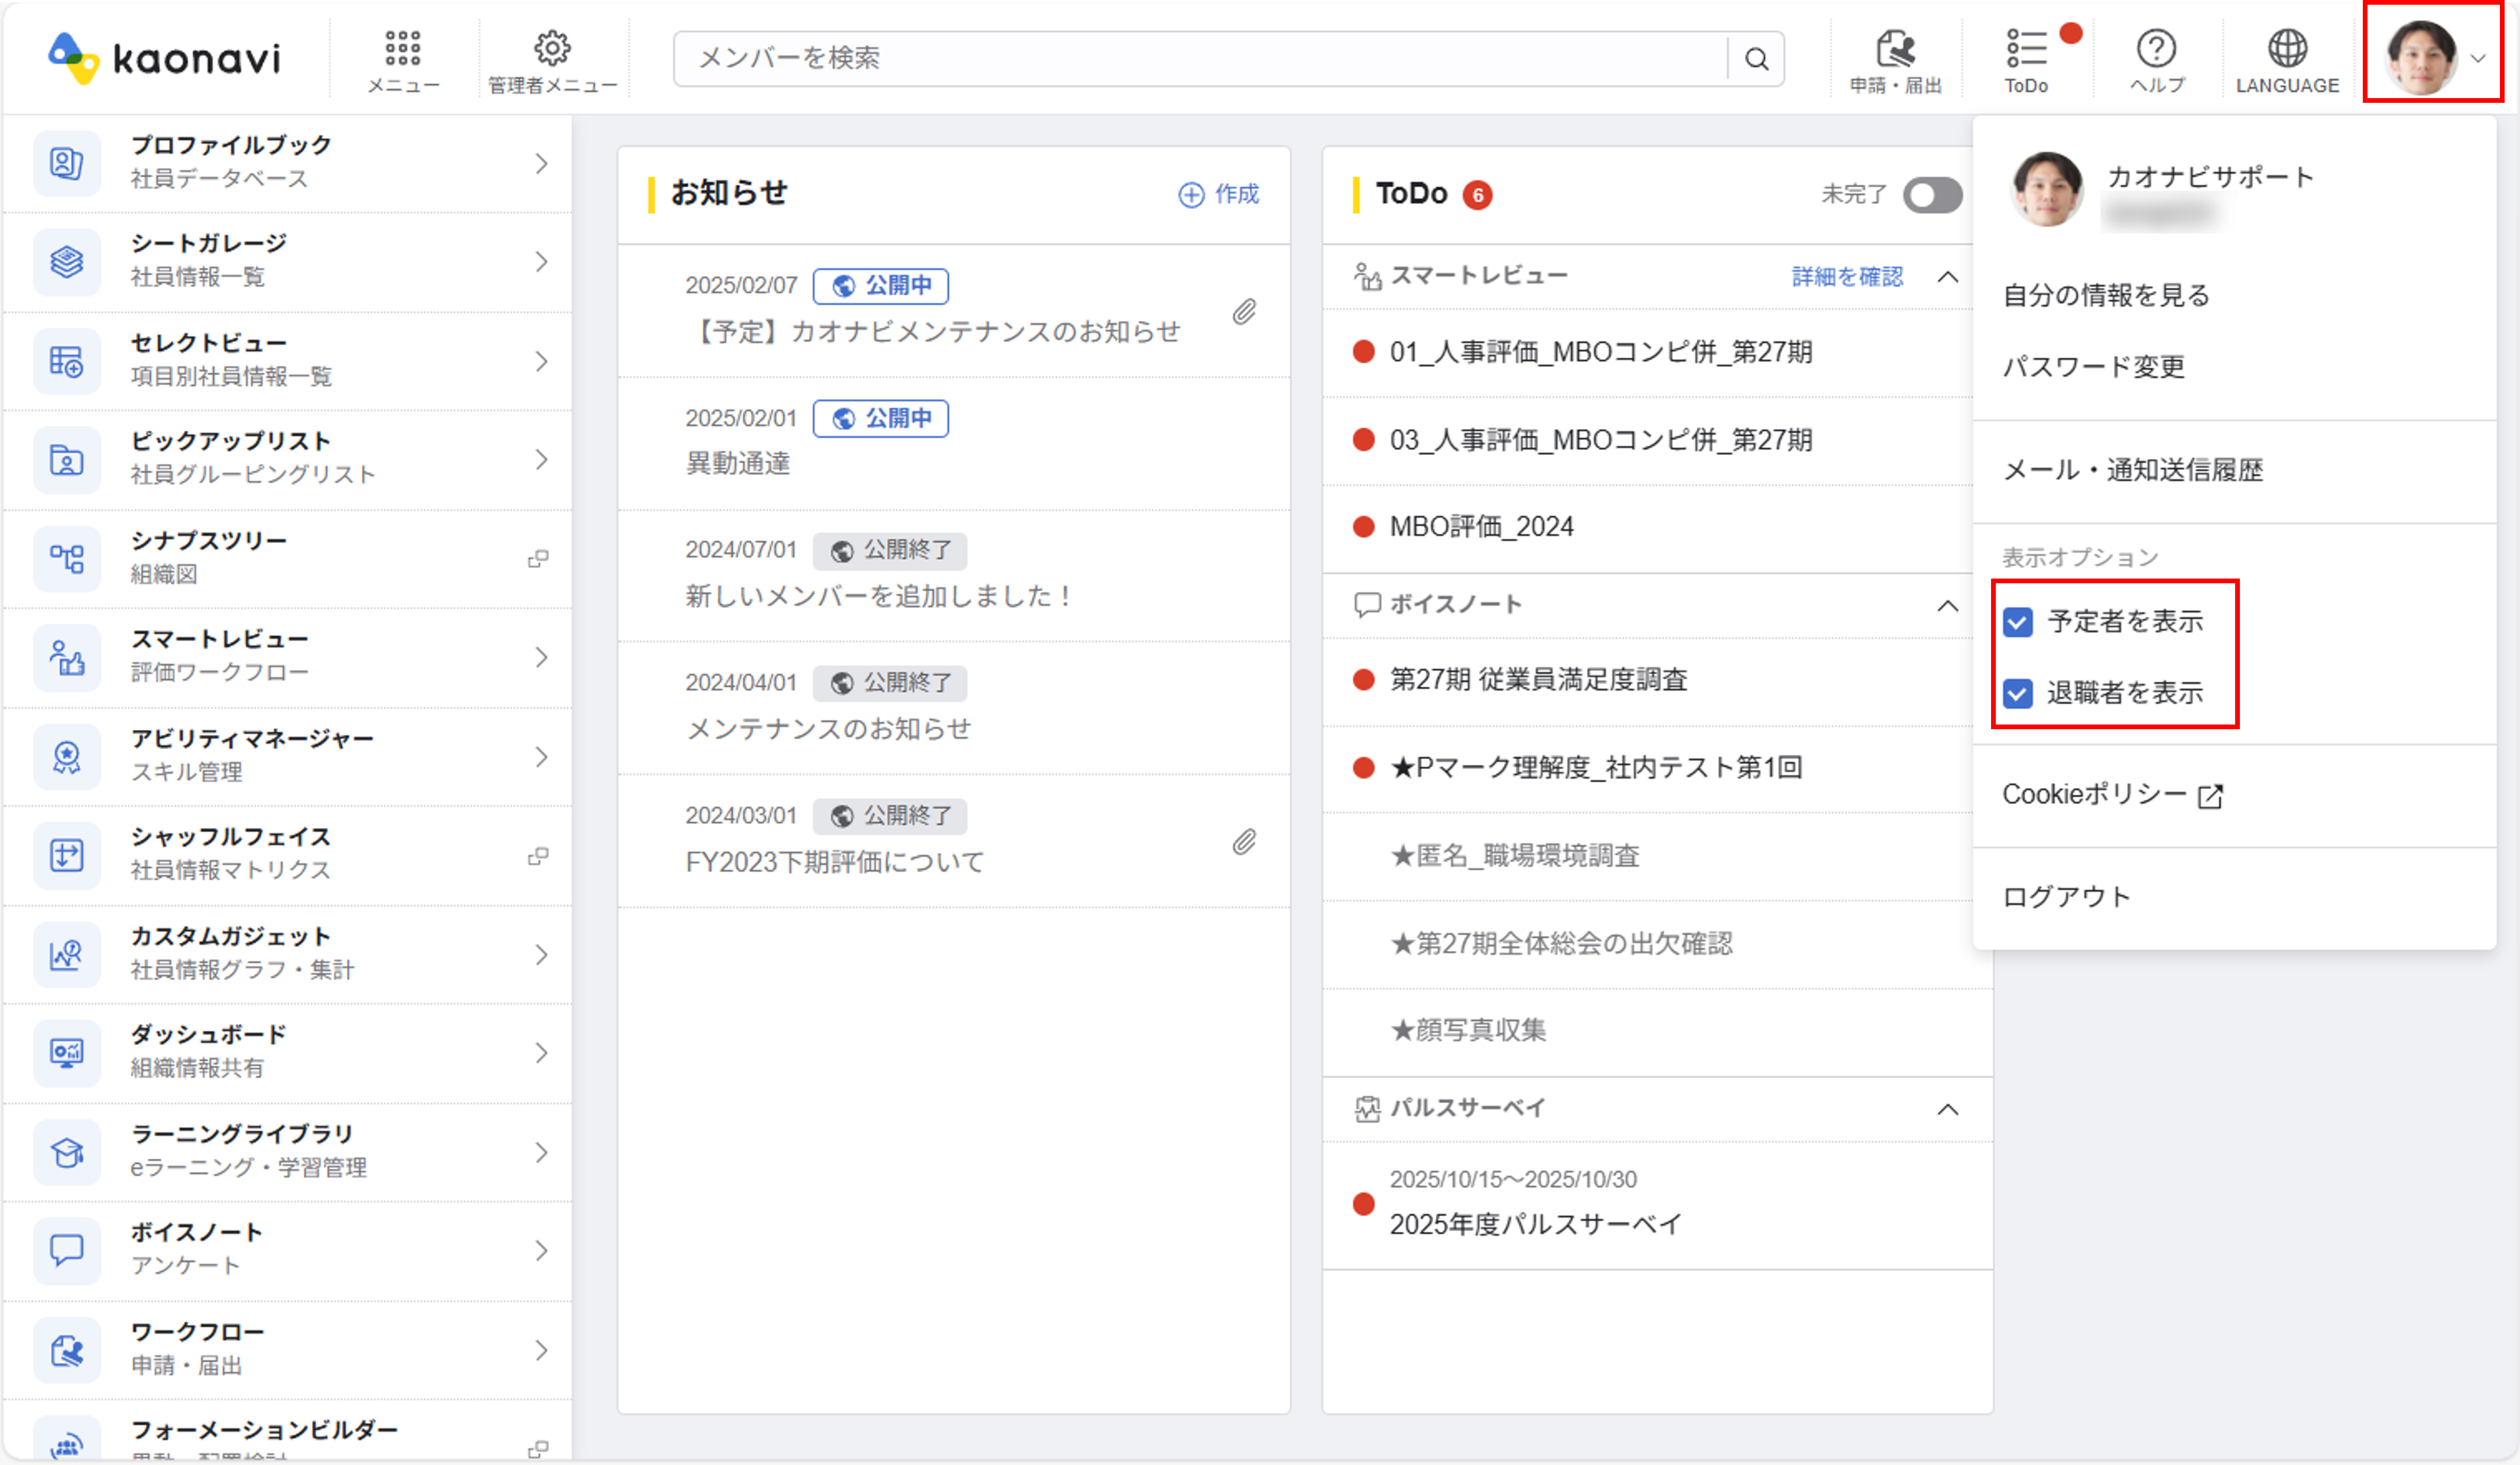
Task: Open the 管理者メニュー gear icon
Action: click(552, 49)
